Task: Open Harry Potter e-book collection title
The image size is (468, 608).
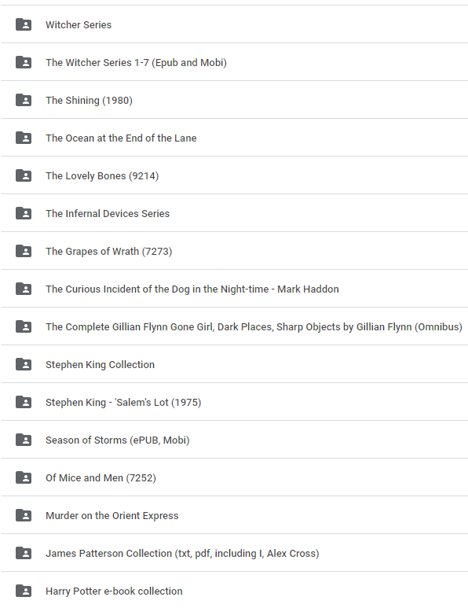Action: [x=114, y=591]
